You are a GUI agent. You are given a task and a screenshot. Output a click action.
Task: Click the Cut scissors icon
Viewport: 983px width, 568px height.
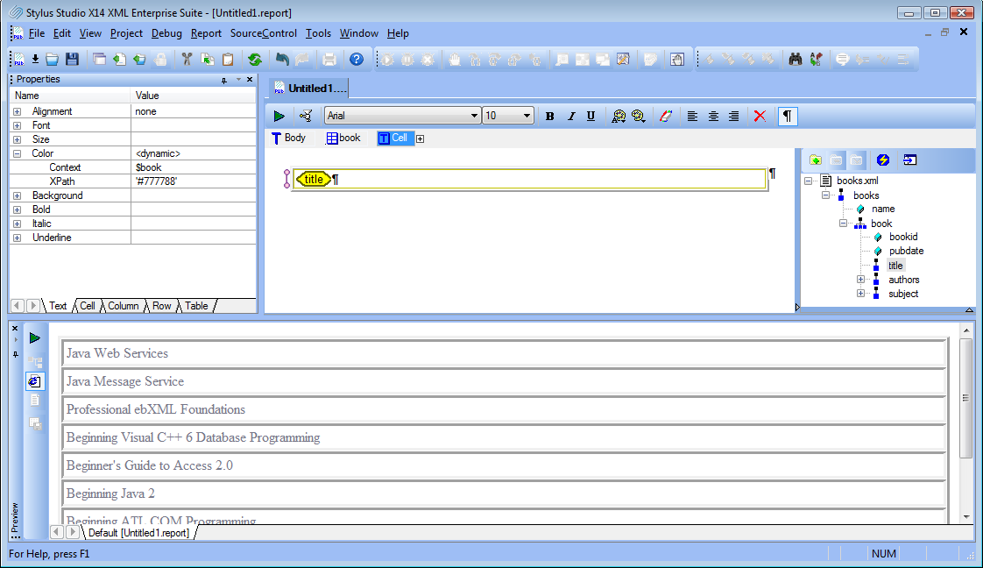pos(186,60)
